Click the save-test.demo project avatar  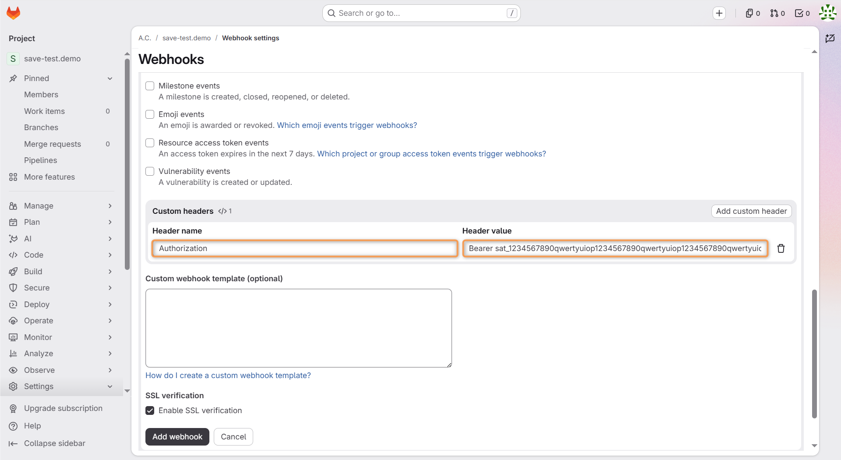[x=13, y=59]
